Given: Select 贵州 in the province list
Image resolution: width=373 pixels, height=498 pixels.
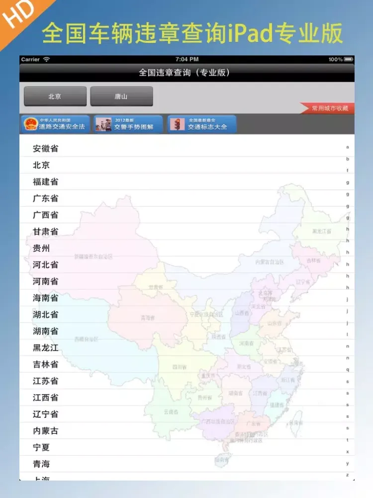Looking at the screenshot, I should point(187,248).
